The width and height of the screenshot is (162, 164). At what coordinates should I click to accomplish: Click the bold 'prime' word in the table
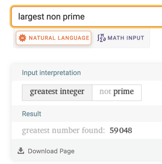[123, 92]
